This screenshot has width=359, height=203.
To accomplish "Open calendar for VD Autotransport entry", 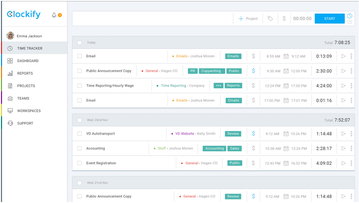I will 286,134.
